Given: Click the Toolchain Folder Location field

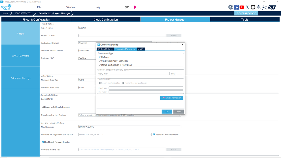Looking at the screenshot, I should (87, 51).
